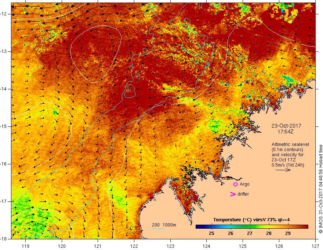Click the 'Argo' legend label
323x250 pixels.
[x=244, y=184]
